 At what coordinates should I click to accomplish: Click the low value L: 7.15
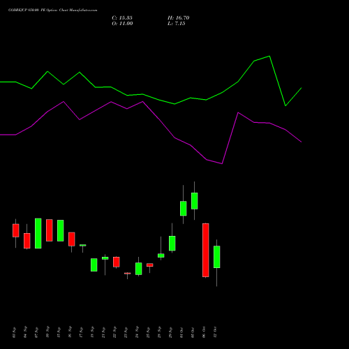click(x=177, y=24)
